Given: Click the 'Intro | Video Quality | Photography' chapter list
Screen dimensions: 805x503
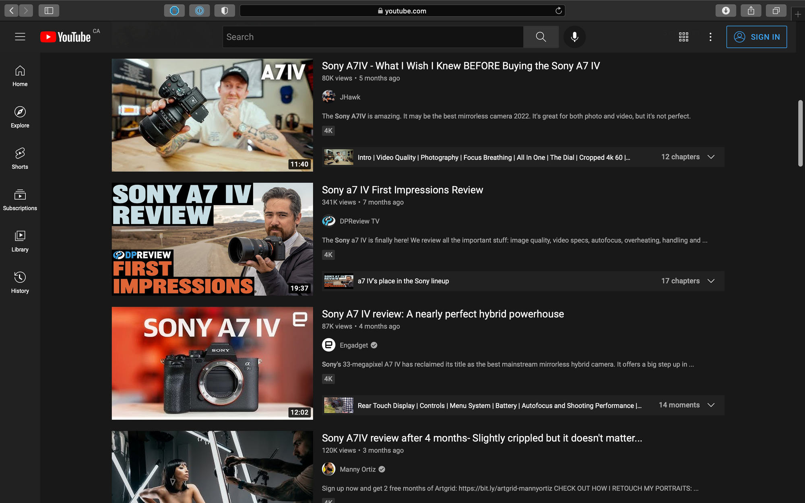Looking at the screenshot, I should tap(494, 157).
